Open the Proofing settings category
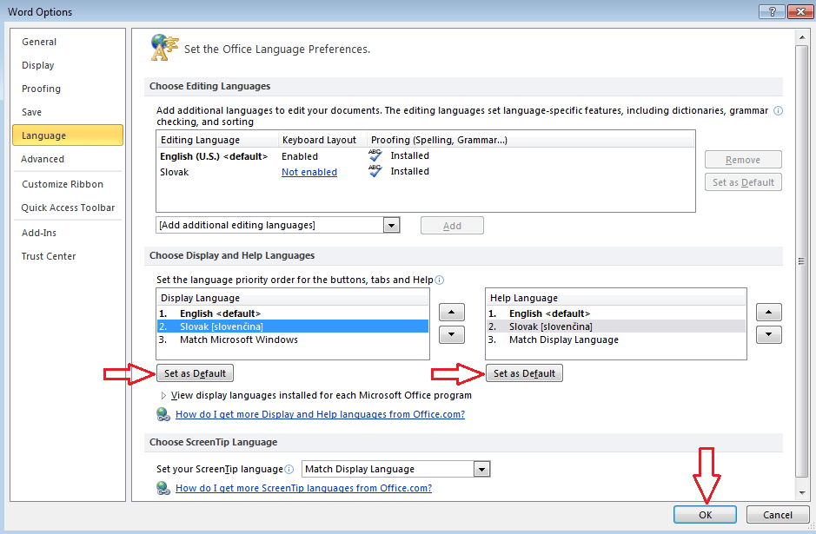The height and width of the screenshot is (534, 816). coord(41,88)
